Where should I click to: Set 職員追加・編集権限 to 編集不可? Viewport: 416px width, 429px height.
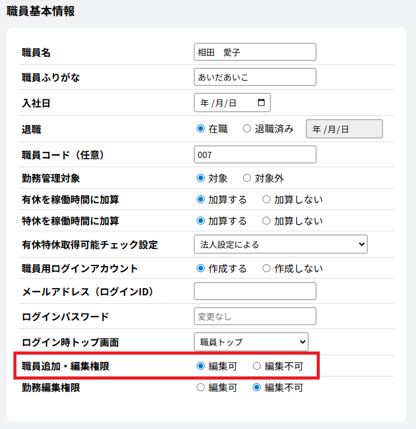[256, 366]
